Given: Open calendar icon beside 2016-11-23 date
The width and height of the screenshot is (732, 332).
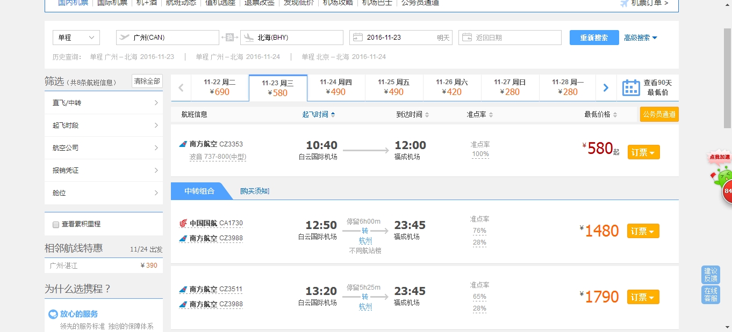Looking at the screenshot, I should click(357, 38).
